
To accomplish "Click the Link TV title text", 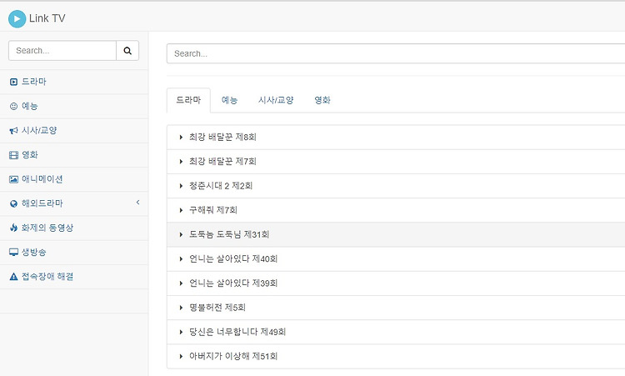I will (x=47, y=18).
